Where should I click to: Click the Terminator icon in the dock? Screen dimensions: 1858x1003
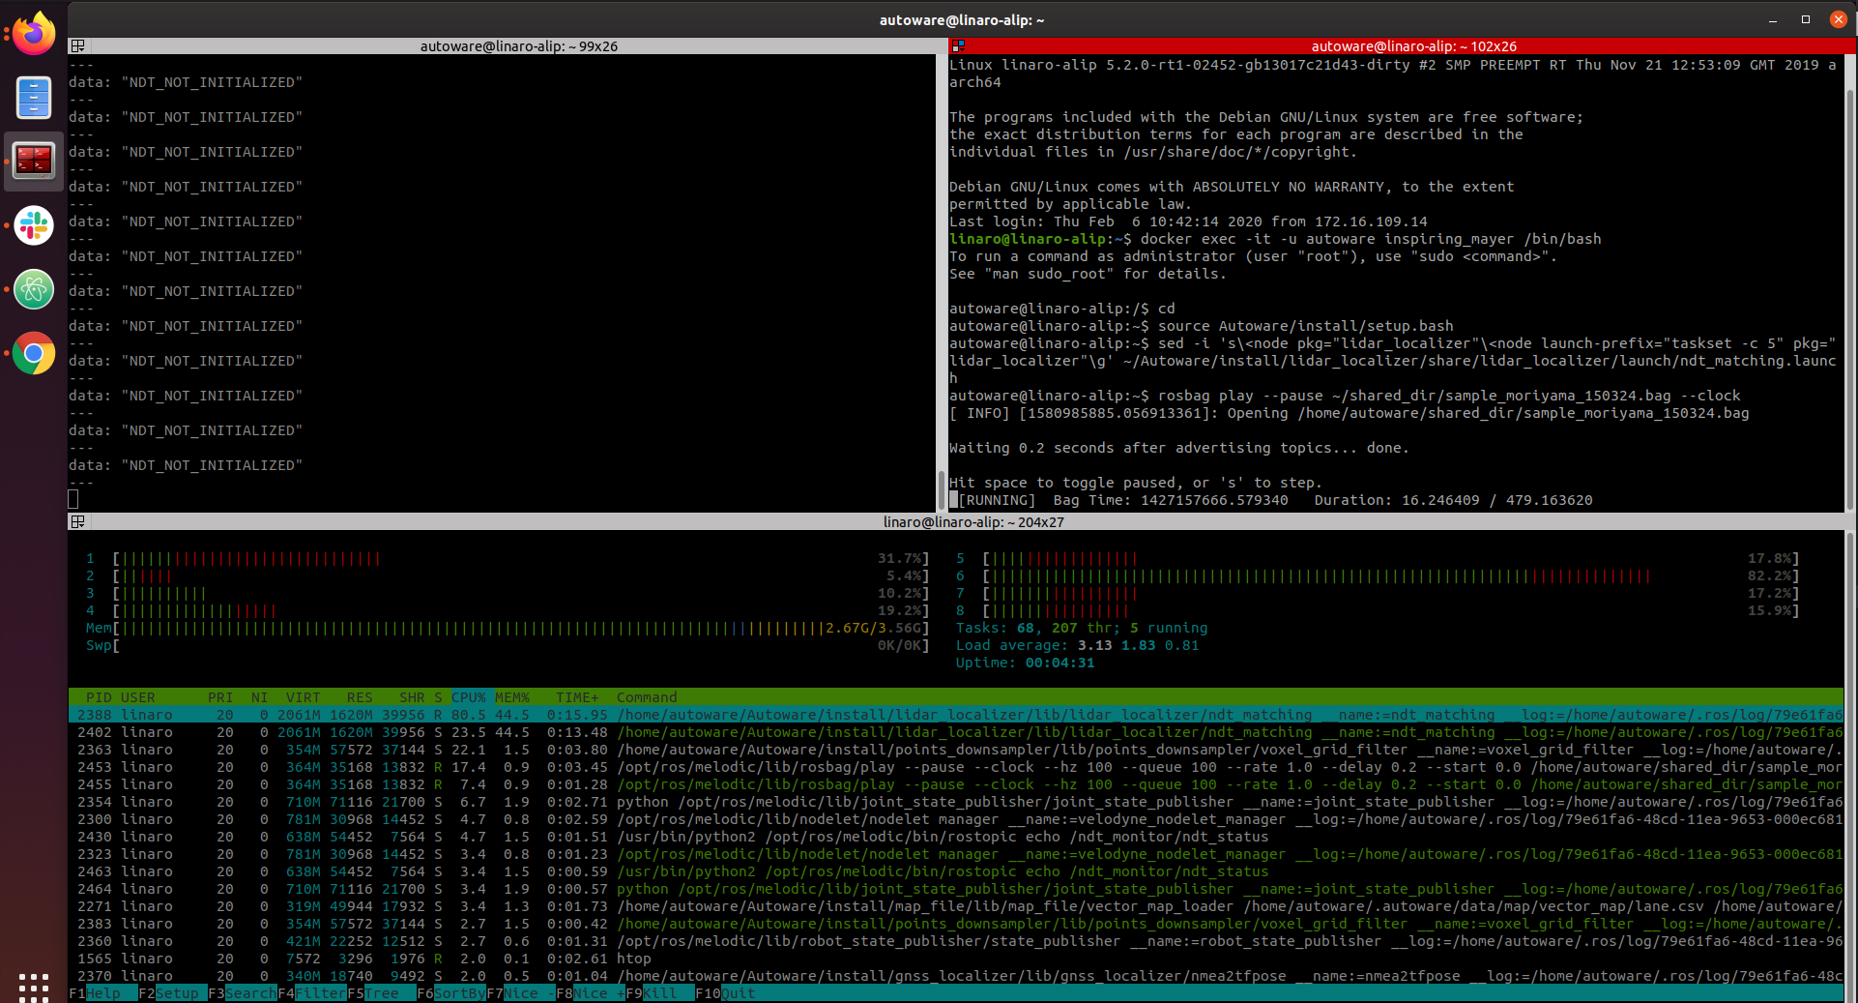34,162
